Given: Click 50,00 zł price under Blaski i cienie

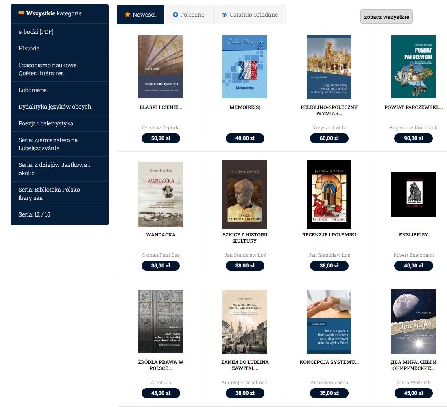Looking at the screenshot, I should point(161,138).
